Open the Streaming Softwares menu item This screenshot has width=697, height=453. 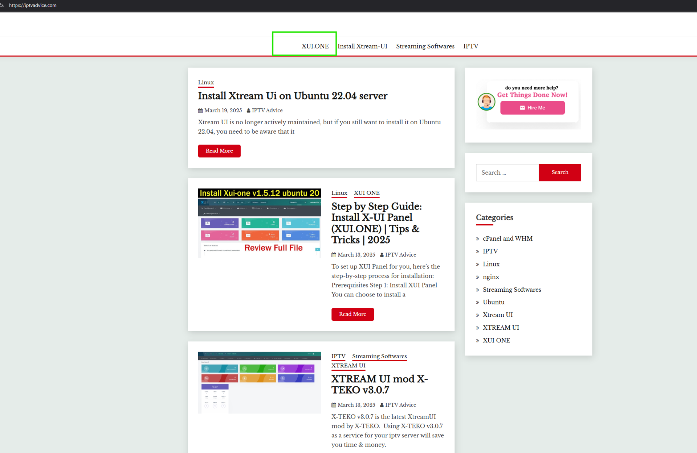click(425, 46)
